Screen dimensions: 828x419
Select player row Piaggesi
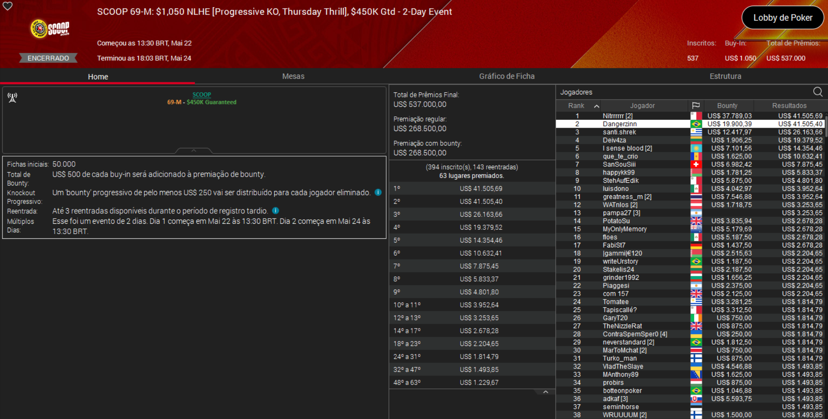(690, 286)
